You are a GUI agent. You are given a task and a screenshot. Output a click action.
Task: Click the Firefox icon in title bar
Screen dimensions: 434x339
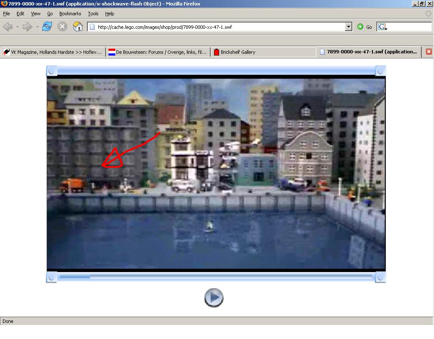coord(4,3)
